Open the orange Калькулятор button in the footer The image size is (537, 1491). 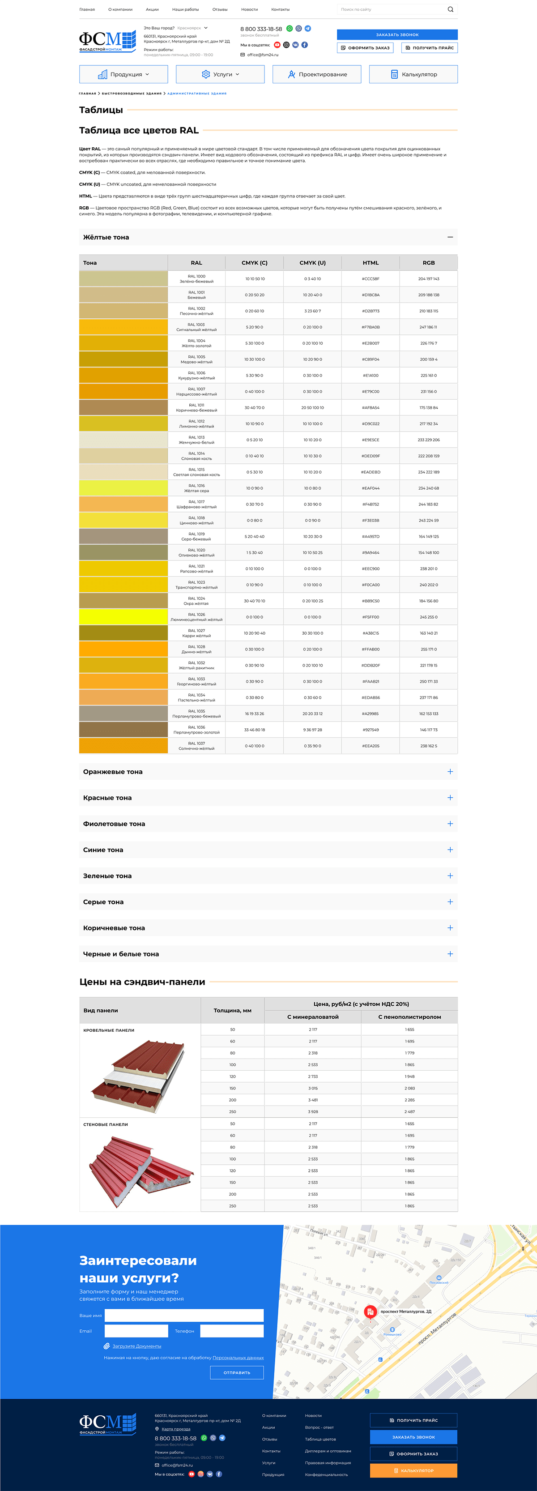coord(413,1470)
